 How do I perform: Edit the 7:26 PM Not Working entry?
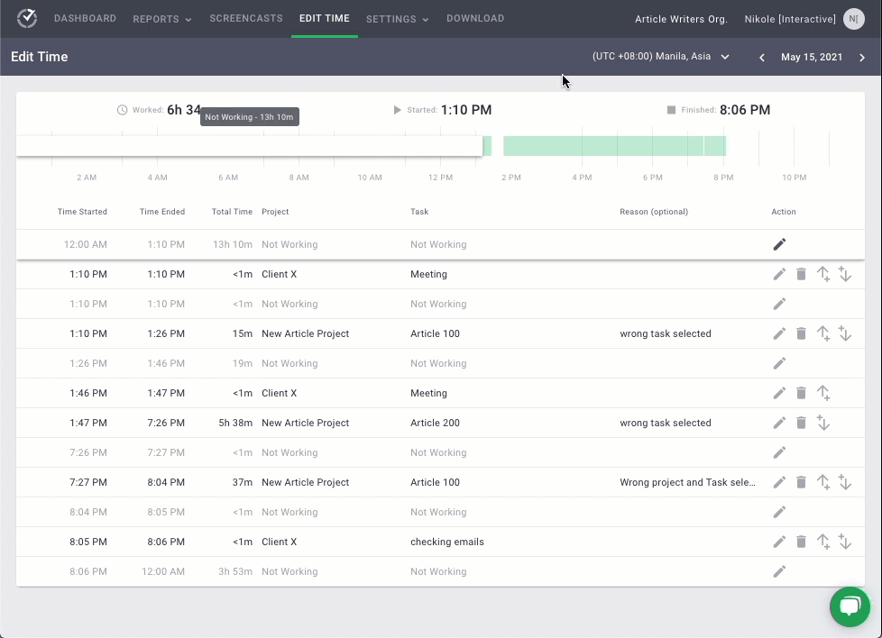tap(779, 453)
